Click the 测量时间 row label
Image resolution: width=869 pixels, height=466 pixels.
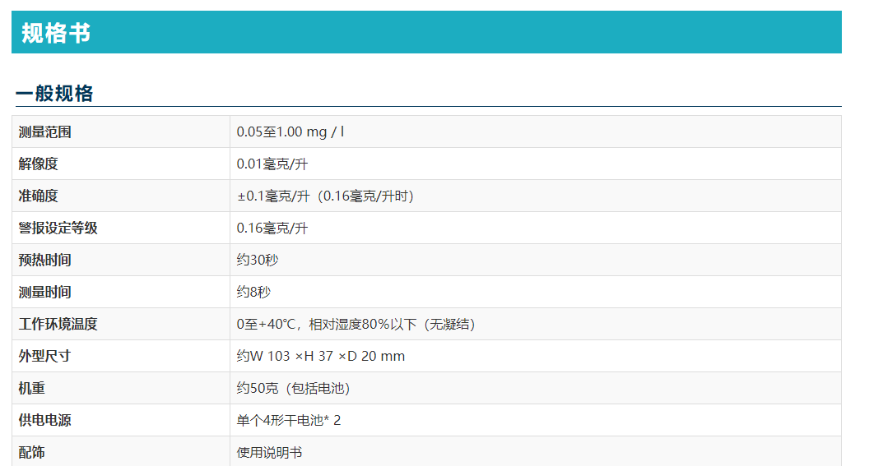pos(45,293)
